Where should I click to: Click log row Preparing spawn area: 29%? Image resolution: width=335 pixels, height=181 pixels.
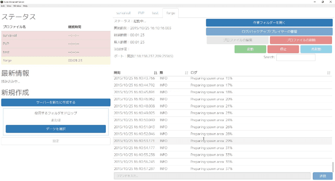[222, 141]
